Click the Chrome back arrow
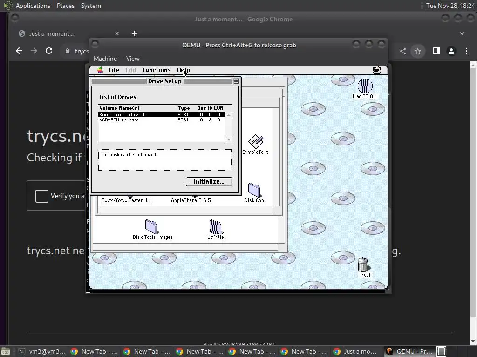Screen dimensions: 477x357 19,51
